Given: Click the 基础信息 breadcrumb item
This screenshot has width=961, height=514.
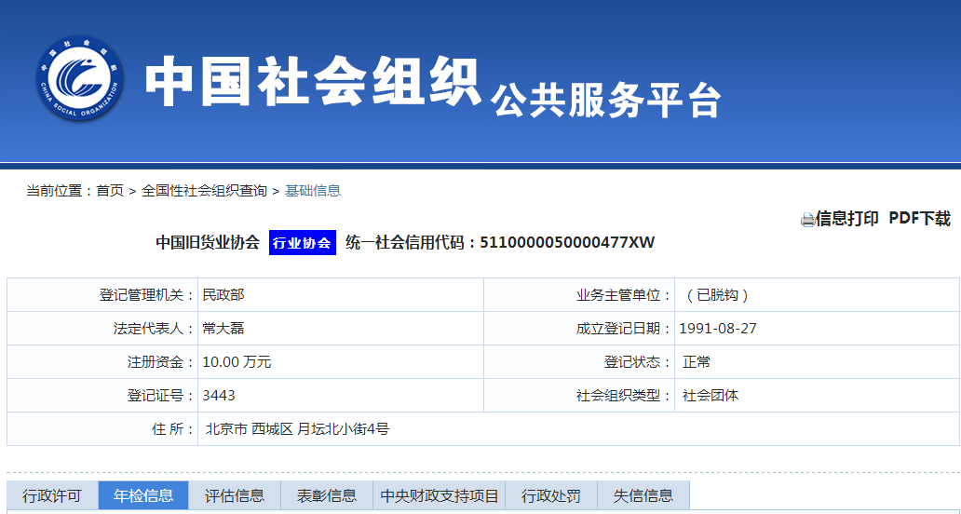Looking at the screenshot, I should (x=313, y=191).
